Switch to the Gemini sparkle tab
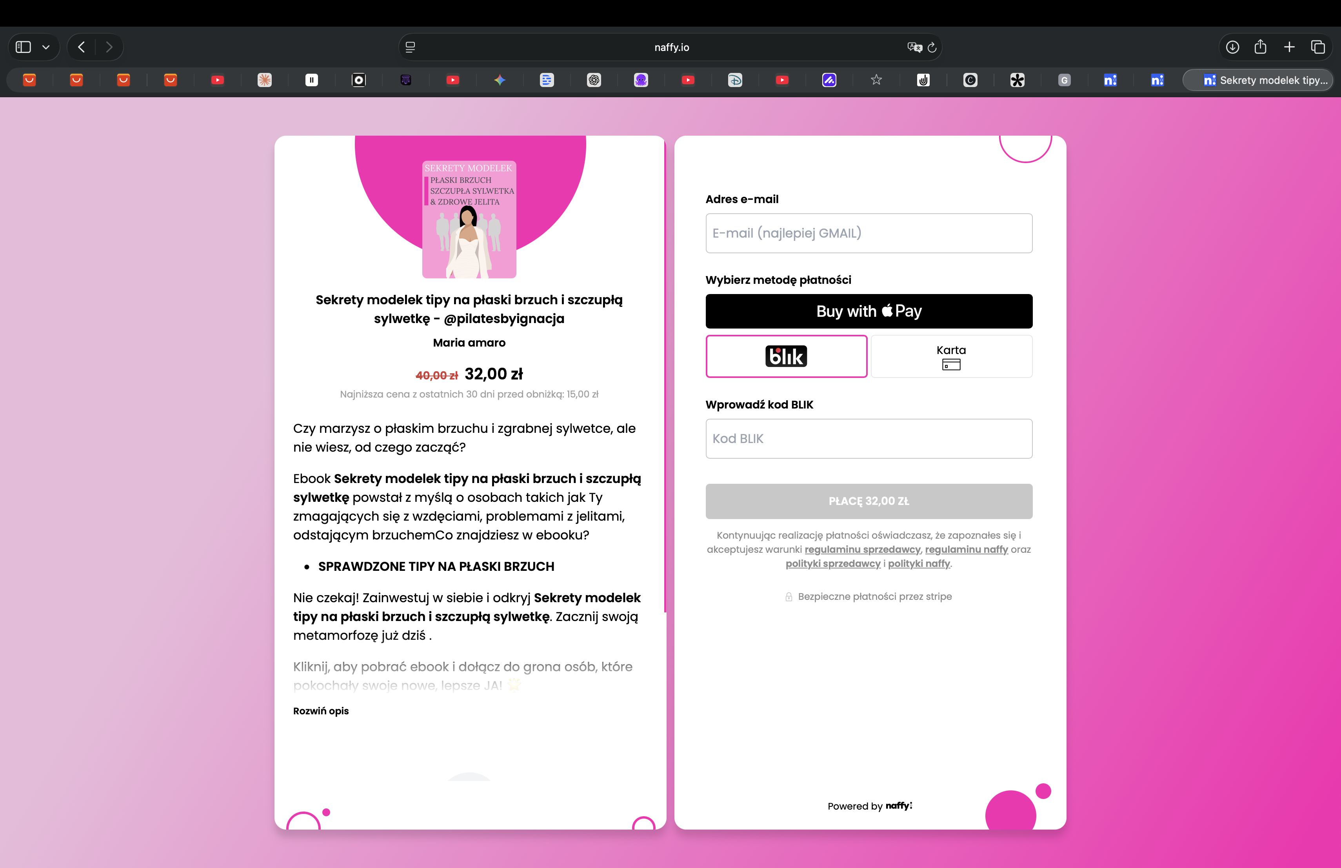Viewport: 1341px width, 868px height. (500, 80)
